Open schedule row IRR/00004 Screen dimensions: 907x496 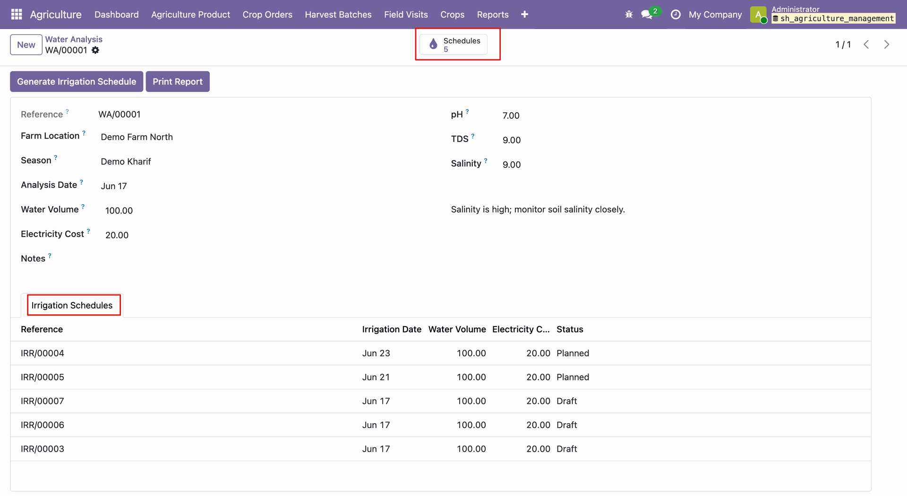click(441, 353)
